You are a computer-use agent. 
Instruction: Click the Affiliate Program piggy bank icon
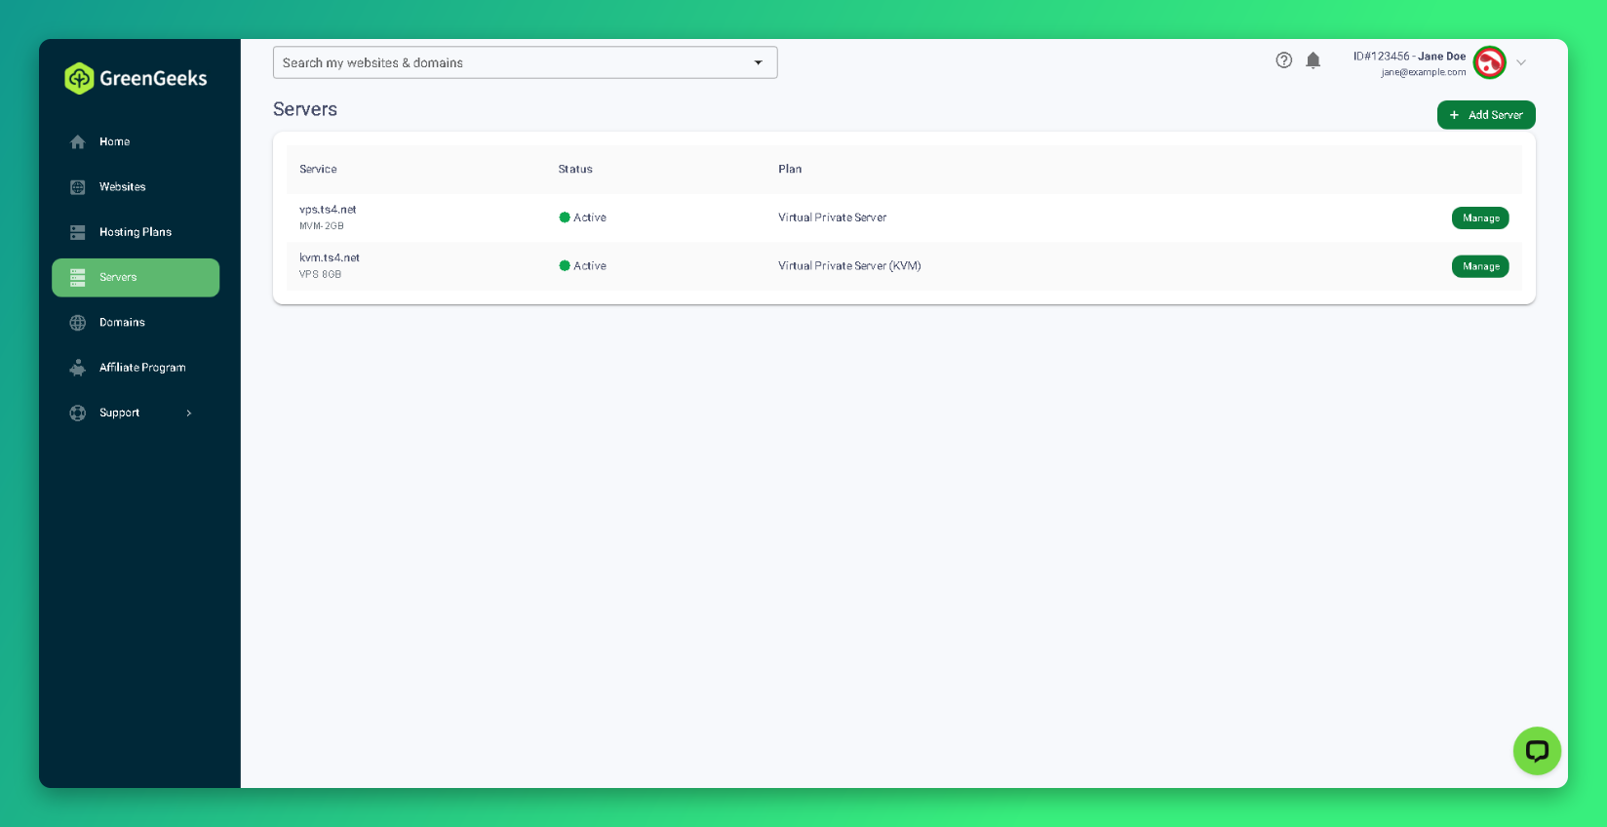pos(78,368)
